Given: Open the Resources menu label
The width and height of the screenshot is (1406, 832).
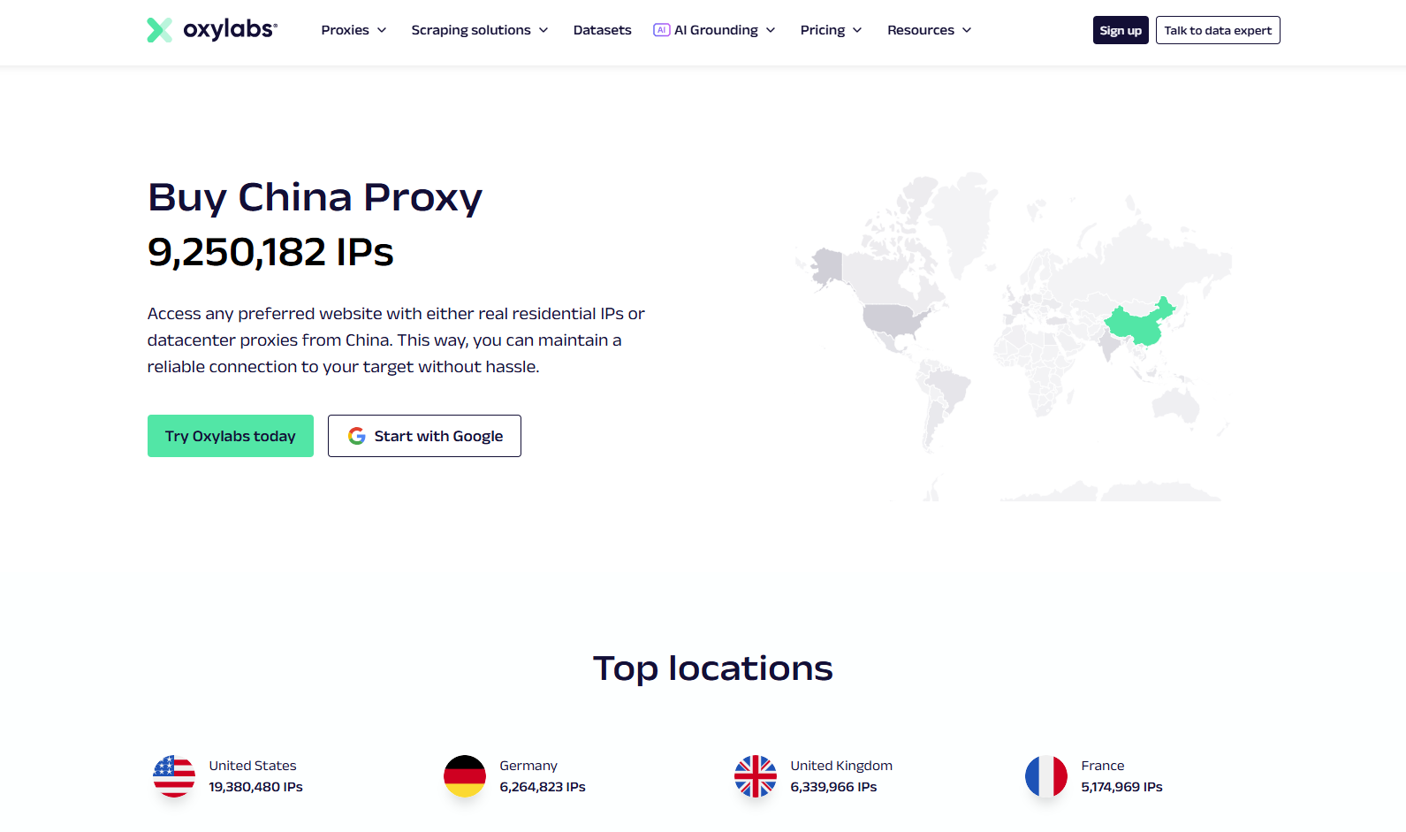Looking at the screenshot, I should (921, 30).
